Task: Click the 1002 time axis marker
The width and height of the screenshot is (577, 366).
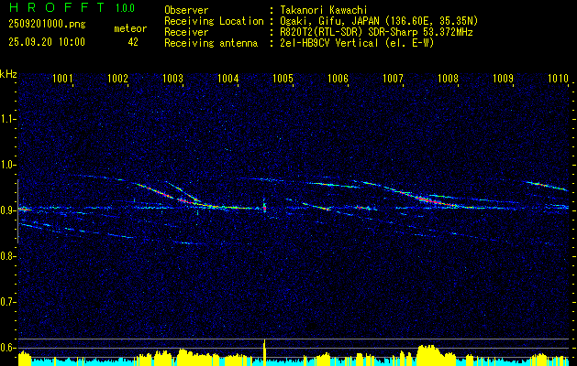Action: point(117,78)
